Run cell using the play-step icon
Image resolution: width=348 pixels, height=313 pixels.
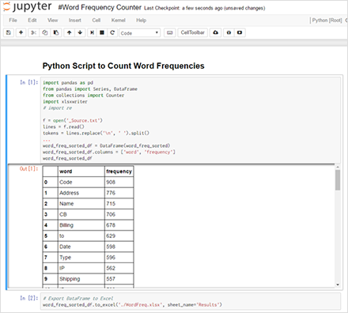pos(92,32)
